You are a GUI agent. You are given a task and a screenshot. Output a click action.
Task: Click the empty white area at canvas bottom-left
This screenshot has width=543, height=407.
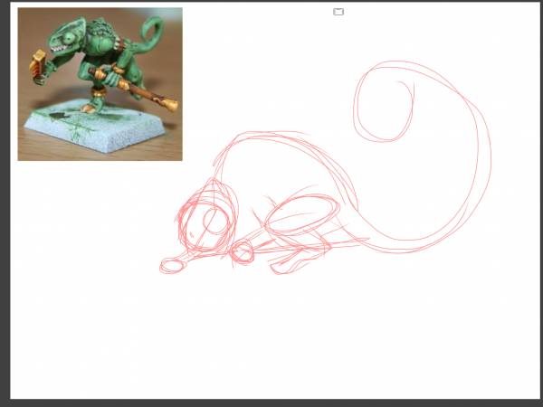pos(72,353)
